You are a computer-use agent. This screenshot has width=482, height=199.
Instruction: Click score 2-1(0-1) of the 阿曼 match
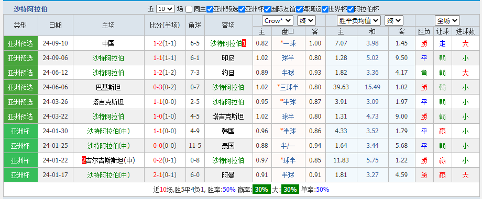pos(165,175)
